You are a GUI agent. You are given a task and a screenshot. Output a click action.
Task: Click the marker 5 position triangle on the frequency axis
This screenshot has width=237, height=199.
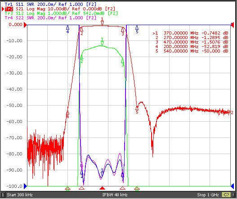(x=137, y=188)
